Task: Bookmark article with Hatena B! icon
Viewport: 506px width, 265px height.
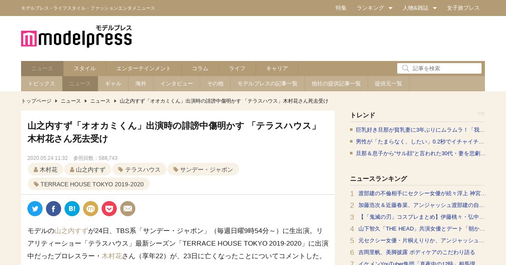Action: [x=72, y=209]
